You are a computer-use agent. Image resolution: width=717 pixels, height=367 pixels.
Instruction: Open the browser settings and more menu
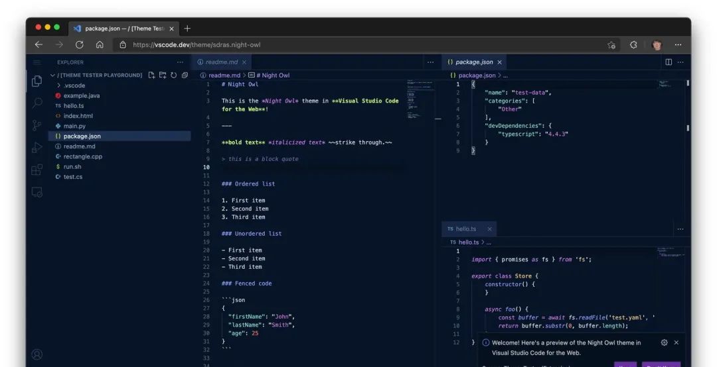click(x=678, y=45)
